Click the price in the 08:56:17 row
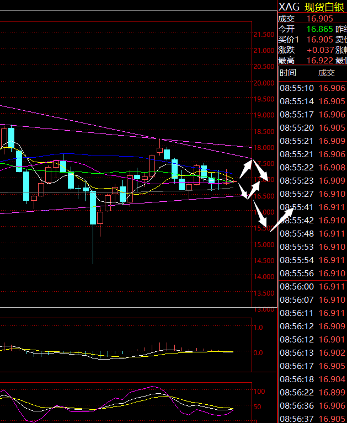Screen dimensions: 347x423 pyautogui.click(x=332, y=366)
